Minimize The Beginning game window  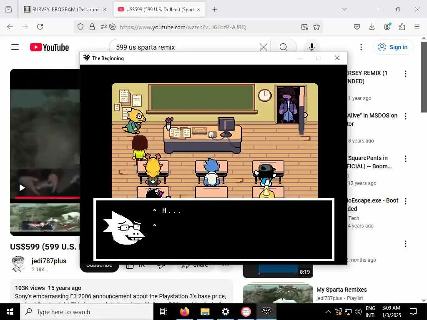[x=299, y=58]
